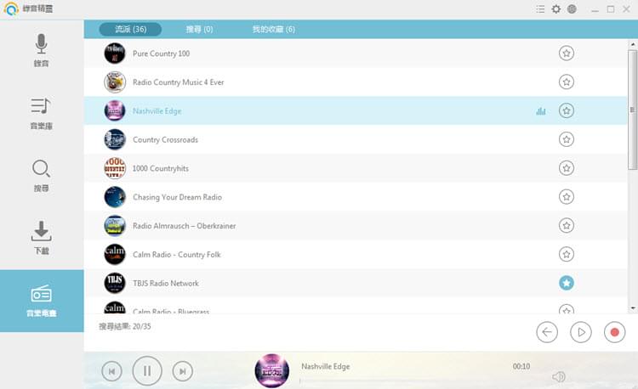Click the scrollbar up arrow
This screenshot has width=638, height=389.
pos(633,44)
